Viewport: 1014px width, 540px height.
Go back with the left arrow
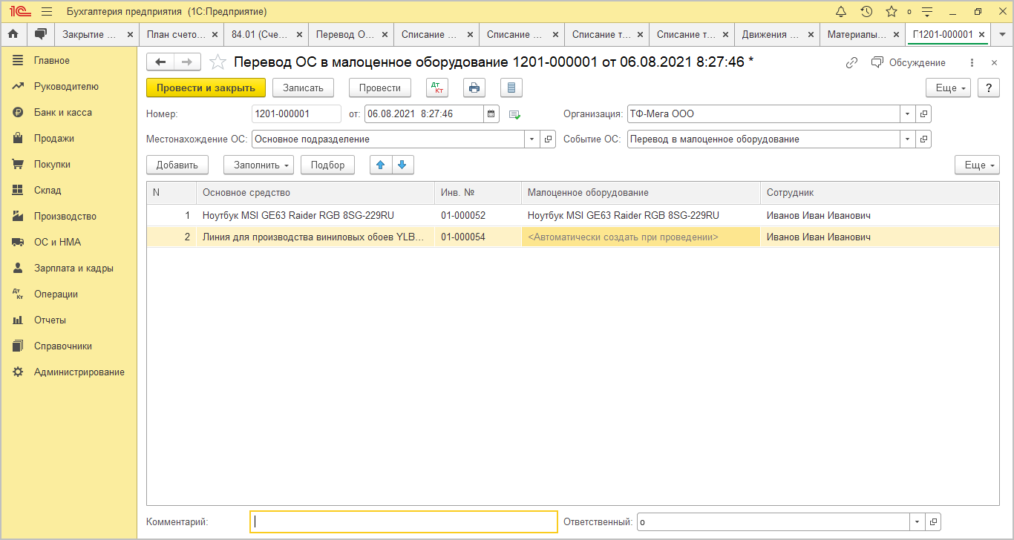point(160,62)
